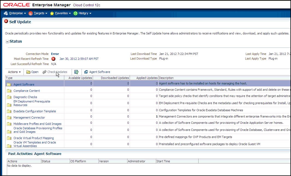
Task: Open the Targets menu
Action: point(40,13)
